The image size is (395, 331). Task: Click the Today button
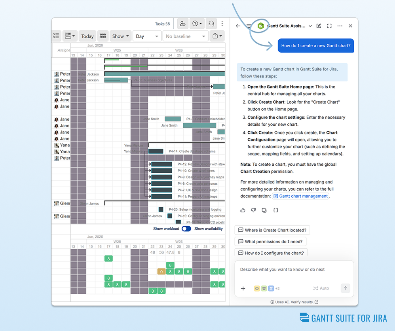(87, 36)
